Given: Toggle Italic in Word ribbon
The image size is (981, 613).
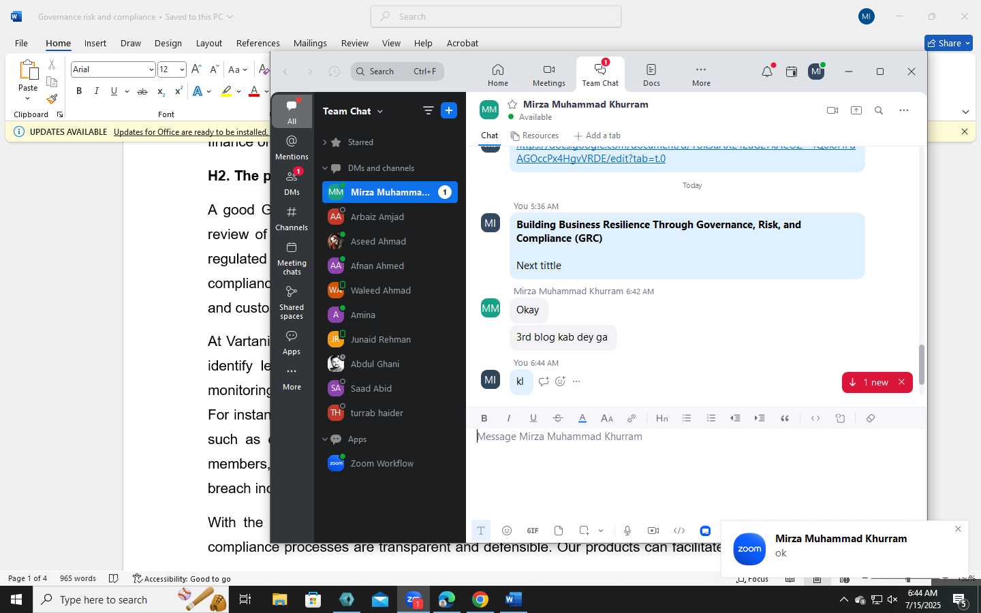Looking at the screenshot, I should [96, 91].
